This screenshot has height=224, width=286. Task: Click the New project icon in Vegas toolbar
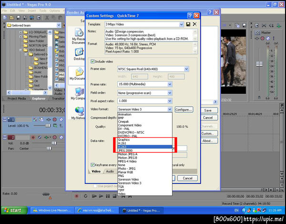5,18
